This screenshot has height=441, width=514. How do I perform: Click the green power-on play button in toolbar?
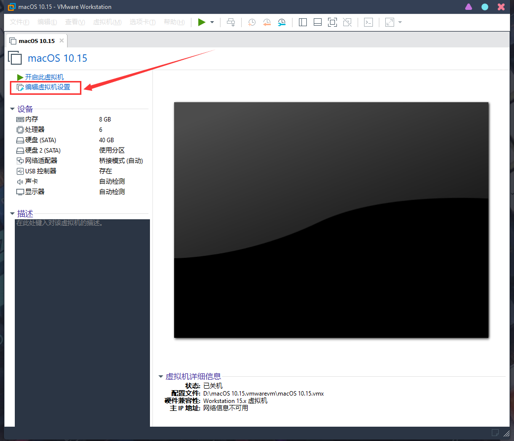click(202, 22)
